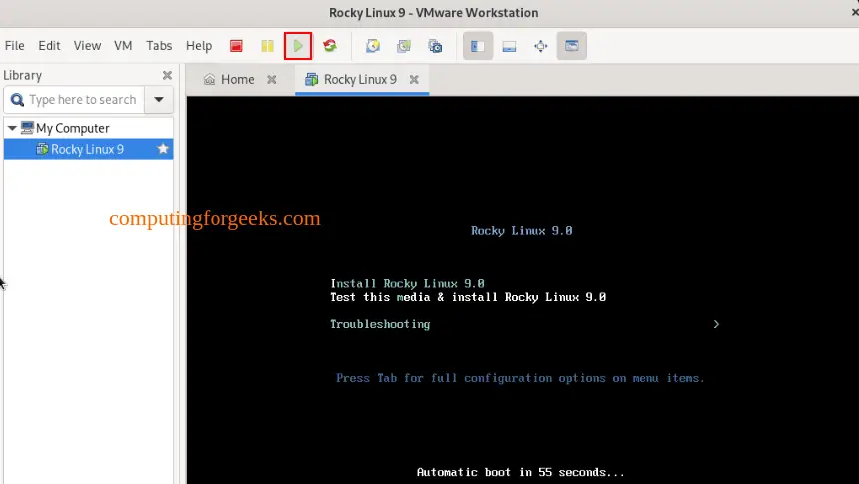Screen dimensions: 859x484
Task: Power on VM with green play button
Action: click(298, 46)
